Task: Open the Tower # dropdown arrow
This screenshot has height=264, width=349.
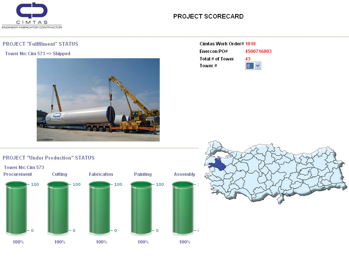Action: coord(257,66)
